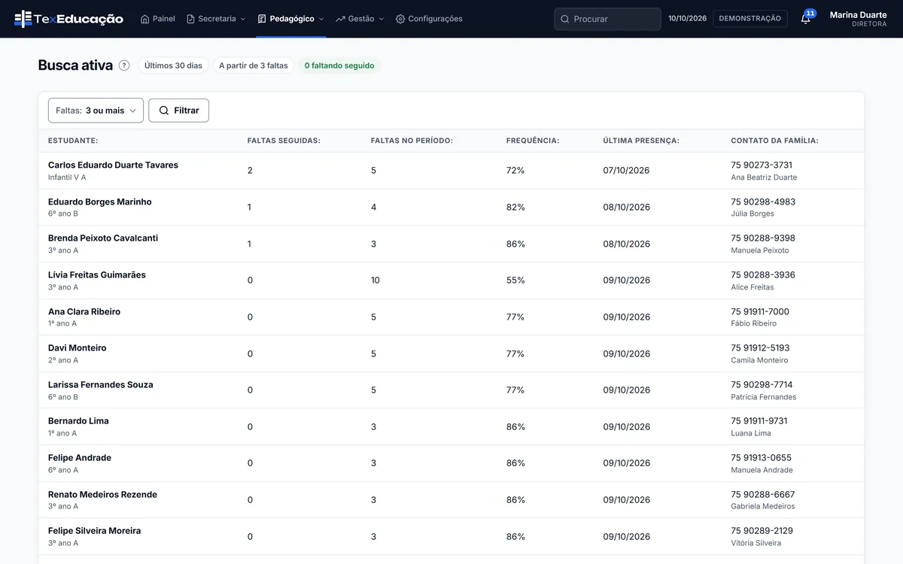Click the FREQUÊNCIA column header

(x=533, y=141)
